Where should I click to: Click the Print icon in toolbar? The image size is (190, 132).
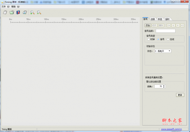(25, 12)
